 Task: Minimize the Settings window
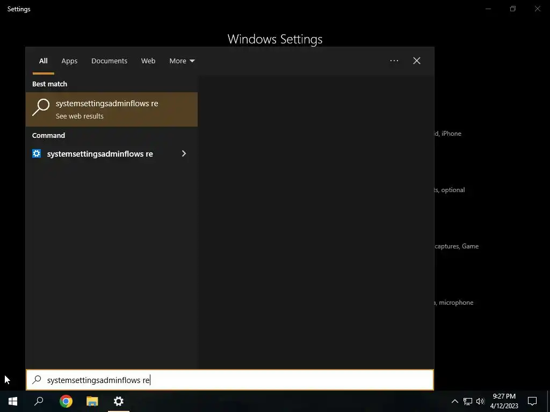pos(488,9)
